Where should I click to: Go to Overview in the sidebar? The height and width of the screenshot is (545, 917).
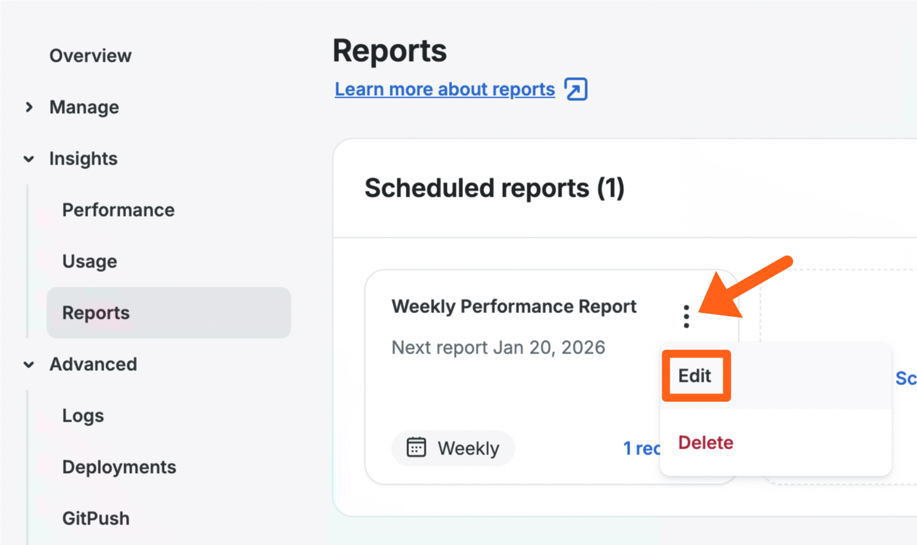90,56
